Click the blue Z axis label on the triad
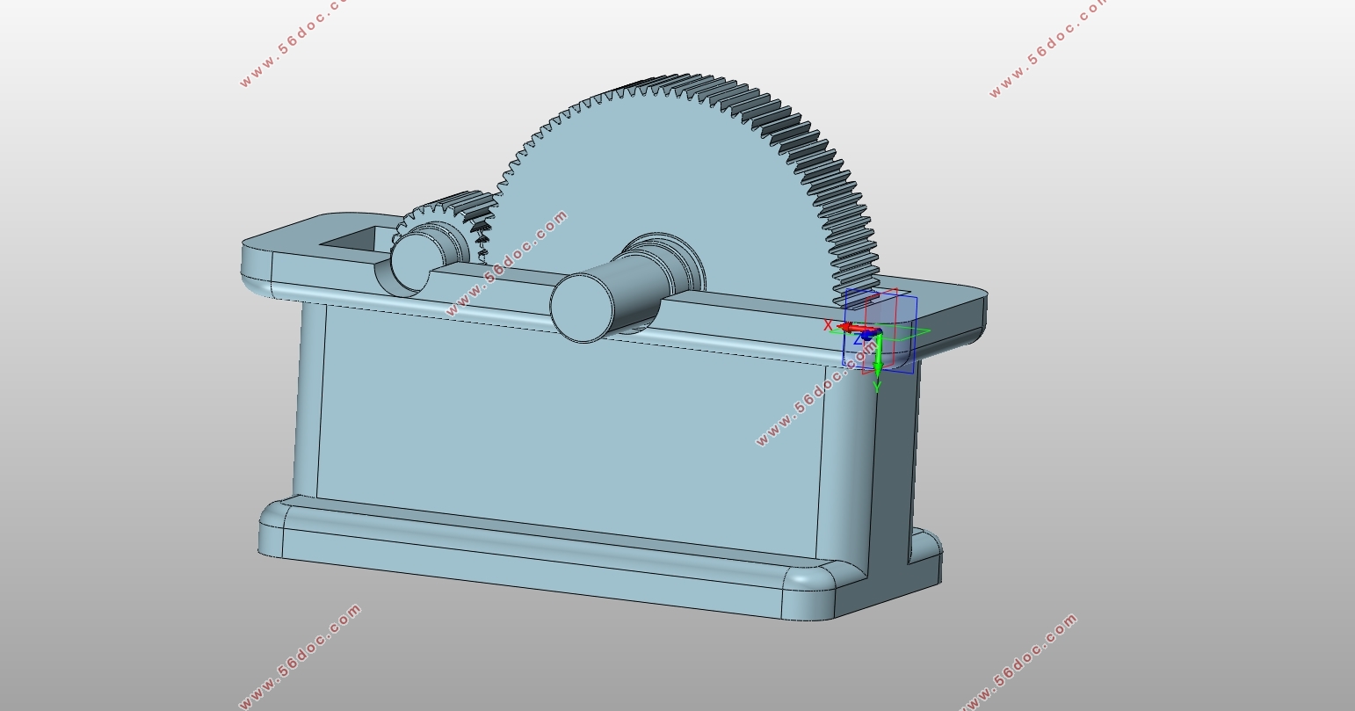Viewport: 1355px width, 711px height. (x=859, y=339)
